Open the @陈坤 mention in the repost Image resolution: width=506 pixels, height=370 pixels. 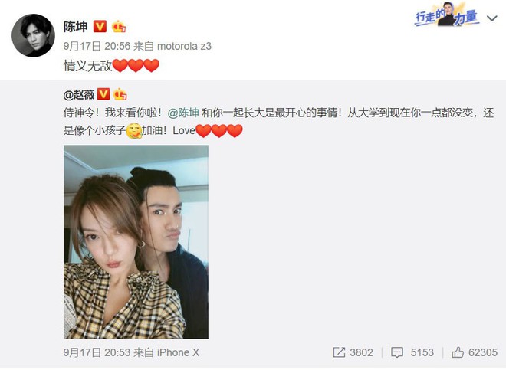pos(183,113)
